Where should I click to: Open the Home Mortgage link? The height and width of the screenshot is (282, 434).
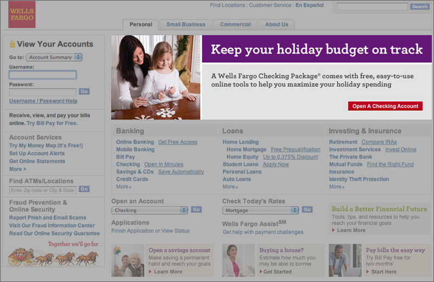(x=246, y=149)
